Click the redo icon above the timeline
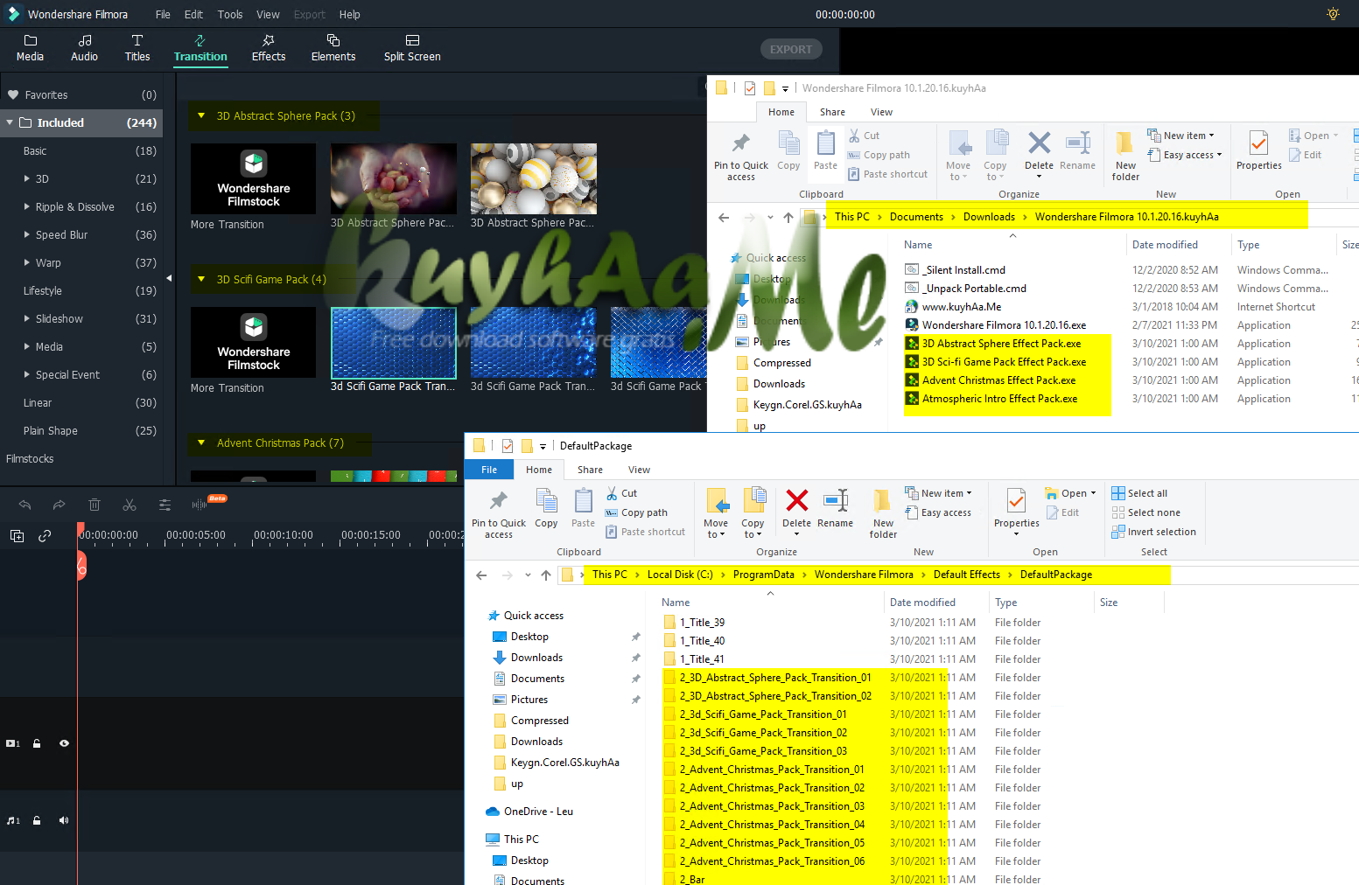 pyautogui.click(x=59, y=505)
